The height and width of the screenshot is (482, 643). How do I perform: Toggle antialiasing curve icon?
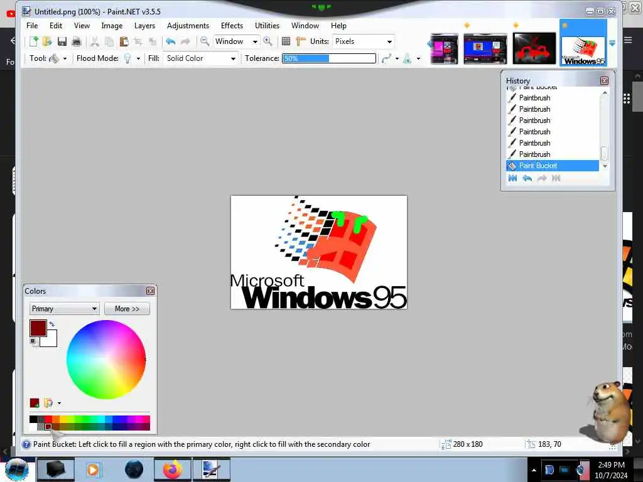(386, 58)
